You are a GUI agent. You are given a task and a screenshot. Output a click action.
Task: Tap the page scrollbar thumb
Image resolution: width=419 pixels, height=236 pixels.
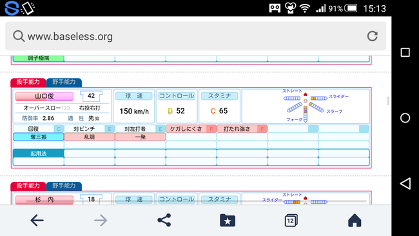coord(388,101)
